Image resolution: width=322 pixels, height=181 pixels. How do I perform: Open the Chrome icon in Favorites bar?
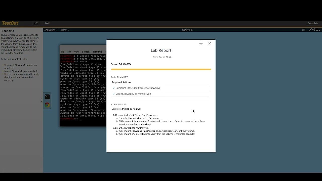tap(47, 105)
